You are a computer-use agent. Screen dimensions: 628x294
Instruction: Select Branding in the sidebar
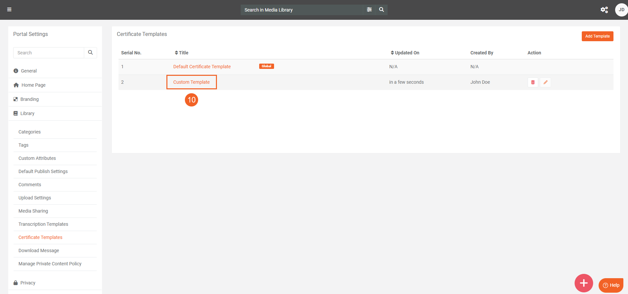point(29,99)
